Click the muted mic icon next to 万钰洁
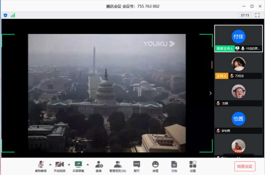 tap(232, 76)
